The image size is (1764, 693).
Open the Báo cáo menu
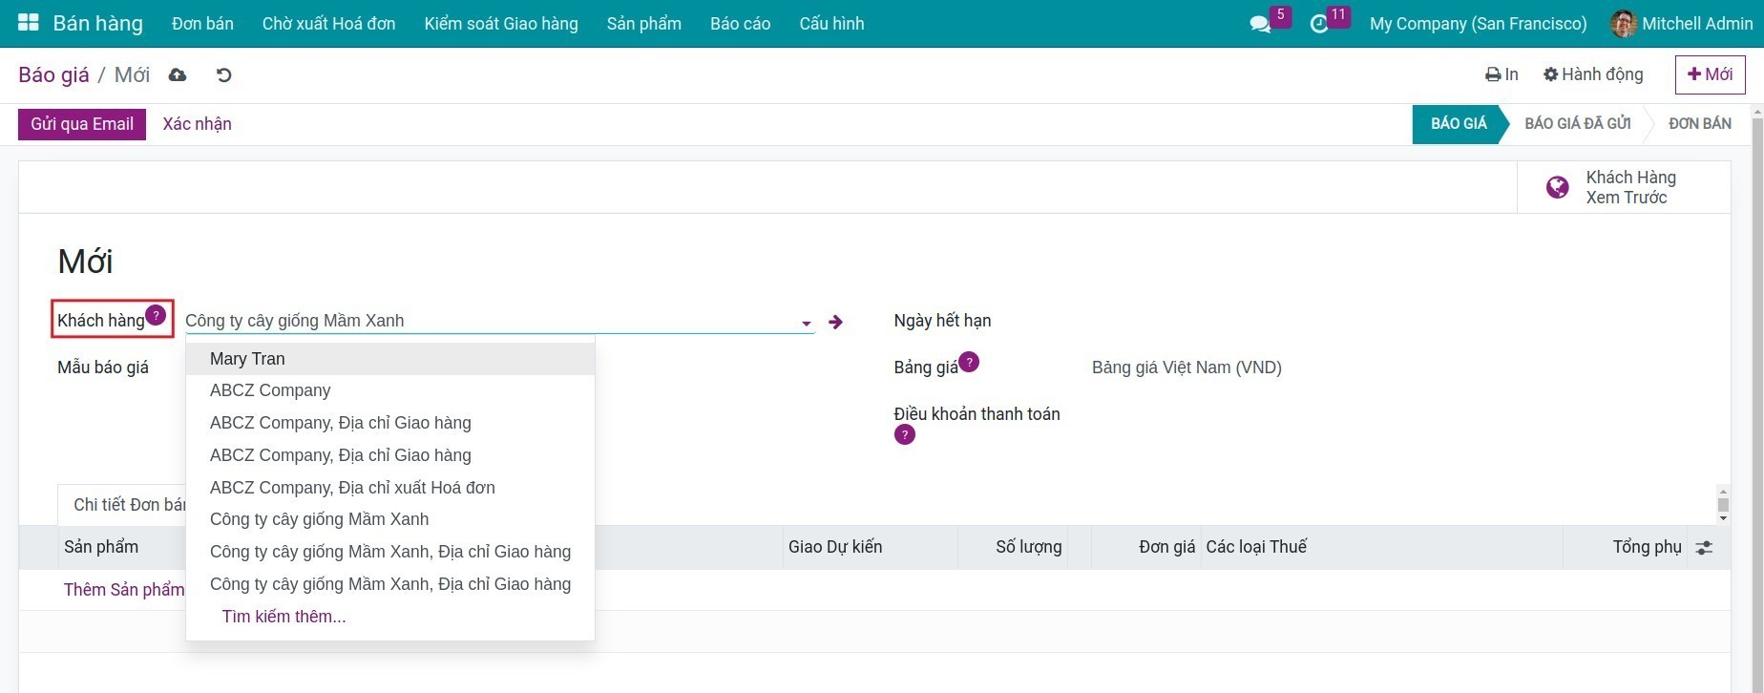pos(740,24)
